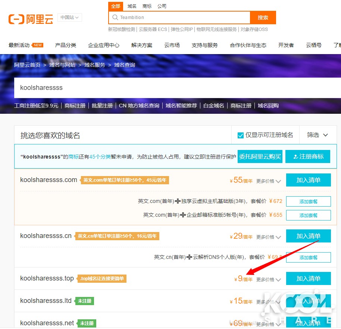This screenshot has height=329, width=341.
Task: Select the 全部 search tab
Action: [x=116, y=6]
